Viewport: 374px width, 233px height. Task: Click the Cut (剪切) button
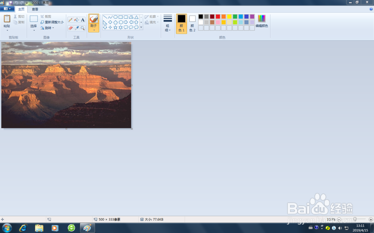(19, 16)
